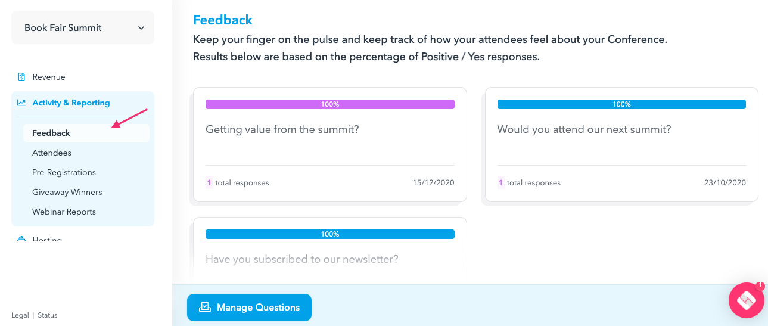
Task: Open the pink chat widget icon
Action: coord(747,300)
